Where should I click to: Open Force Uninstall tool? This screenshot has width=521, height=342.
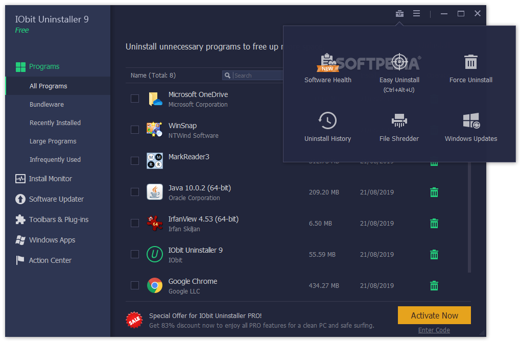[x=471, y=69]
